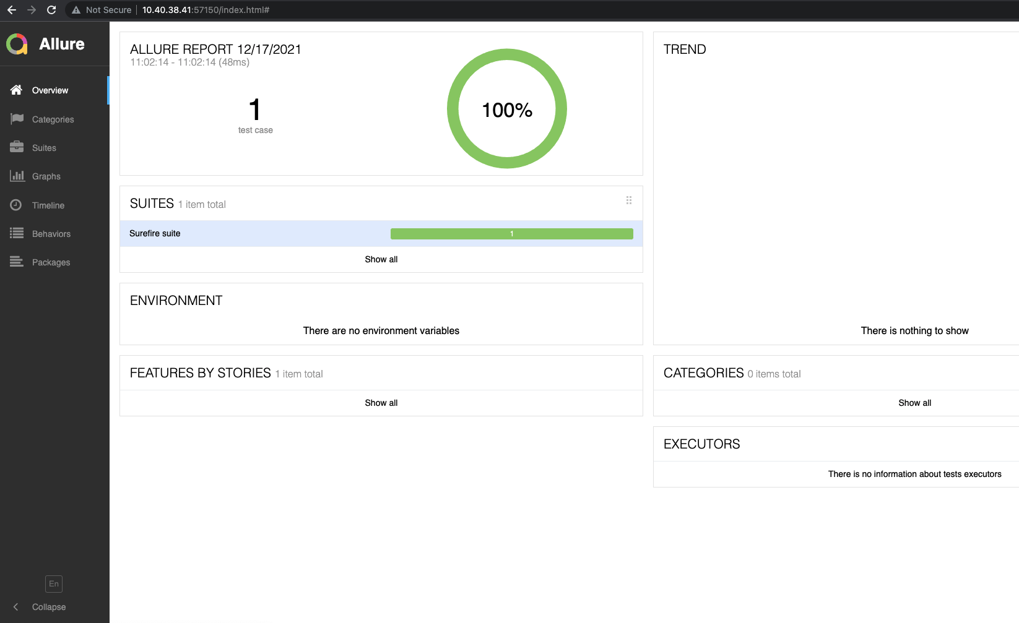This screenshot has height=623, width=1019.
Task: Click 'There are no environment variables' text
Action: tap(381, 331)
